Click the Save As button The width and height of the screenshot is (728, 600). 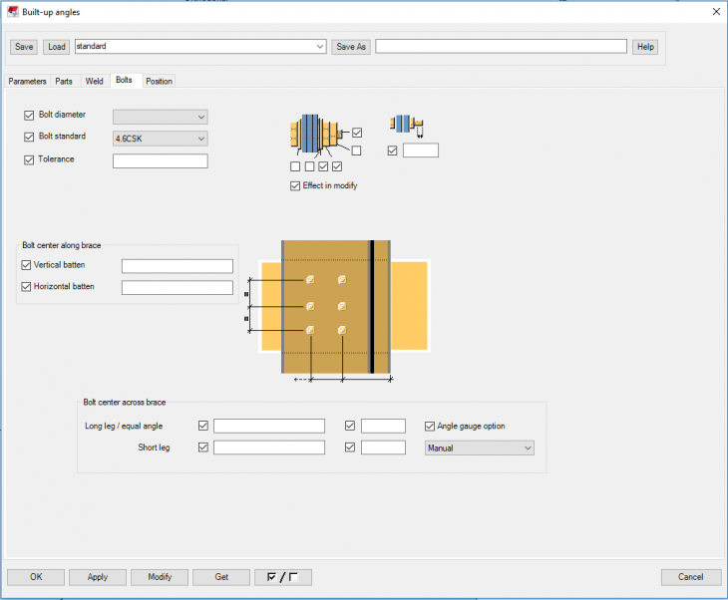point(351,47)
